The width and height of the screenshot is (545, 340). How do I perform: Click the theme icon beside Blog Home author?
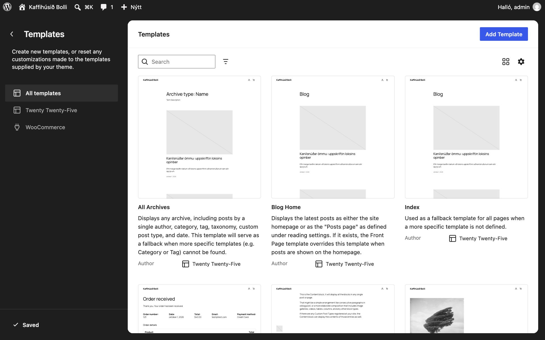319,264
